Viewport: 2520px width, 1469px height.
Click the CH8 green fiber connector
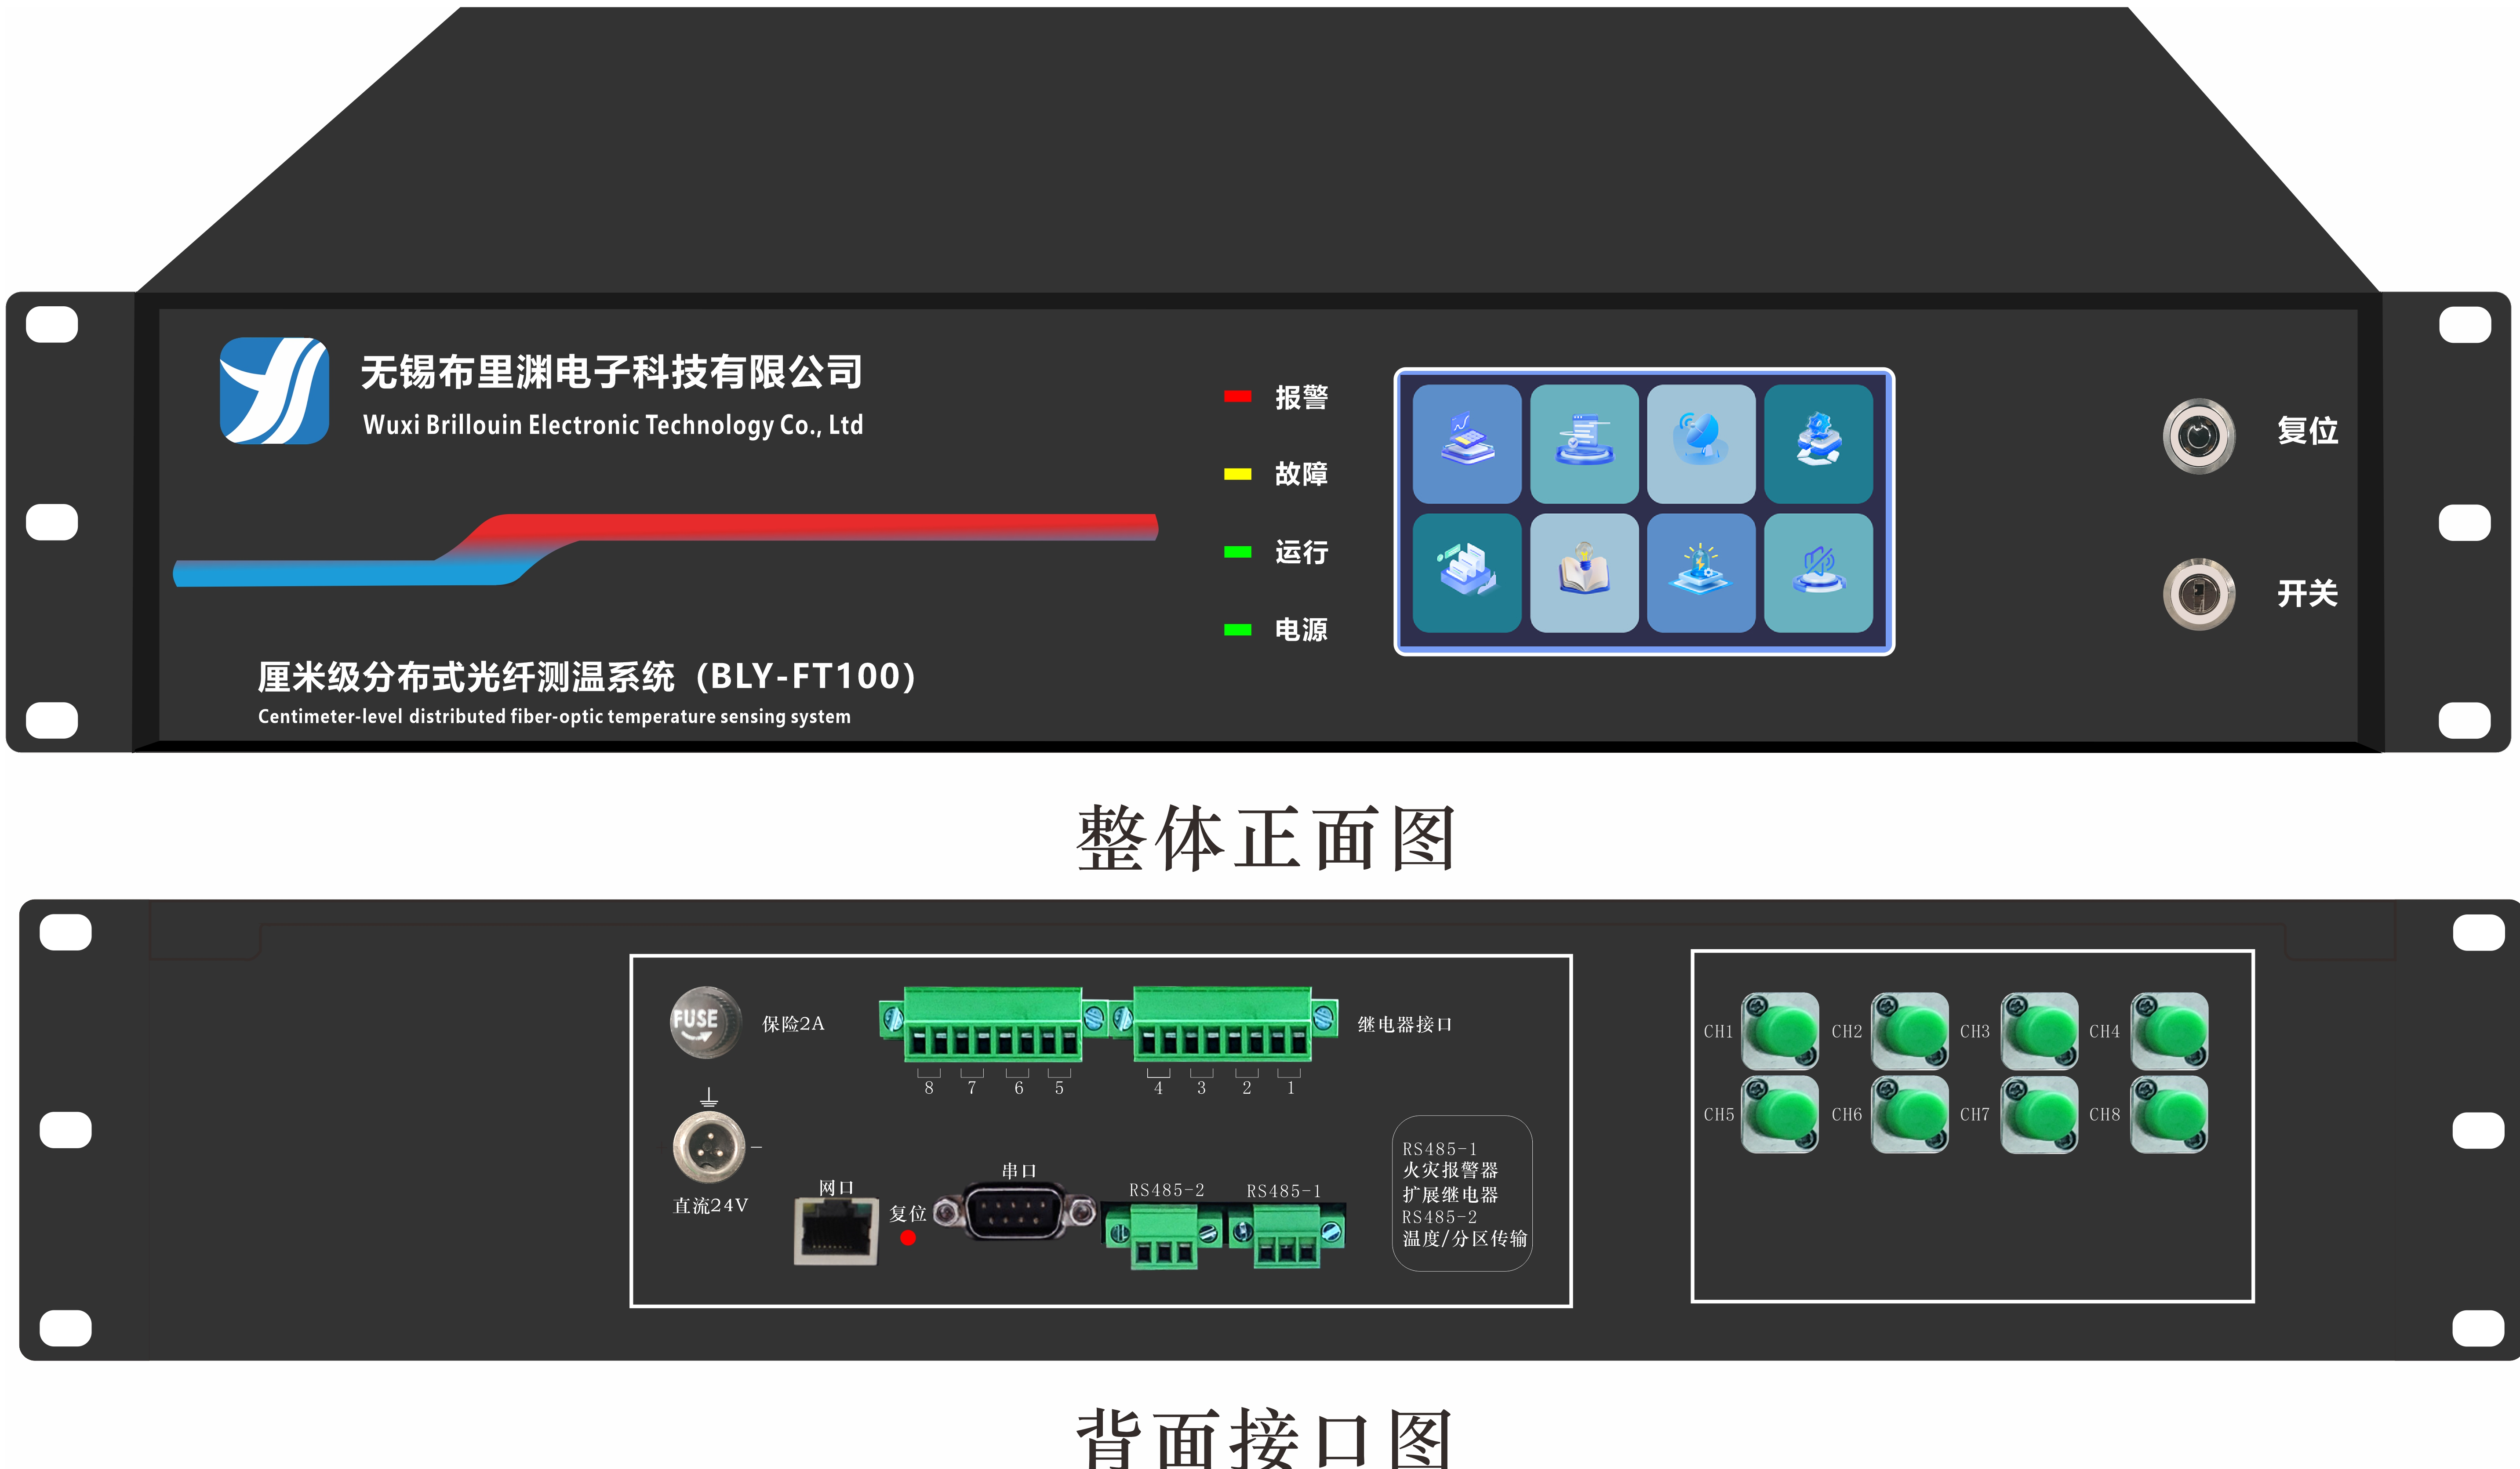pos(2169,1115)
